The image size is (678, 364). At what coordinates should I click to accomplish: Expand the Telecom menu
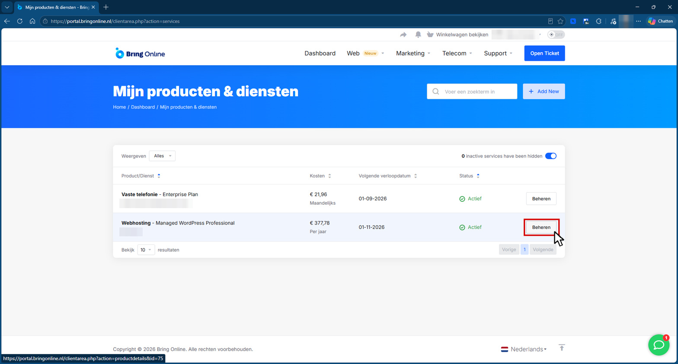tap(457, 53)
